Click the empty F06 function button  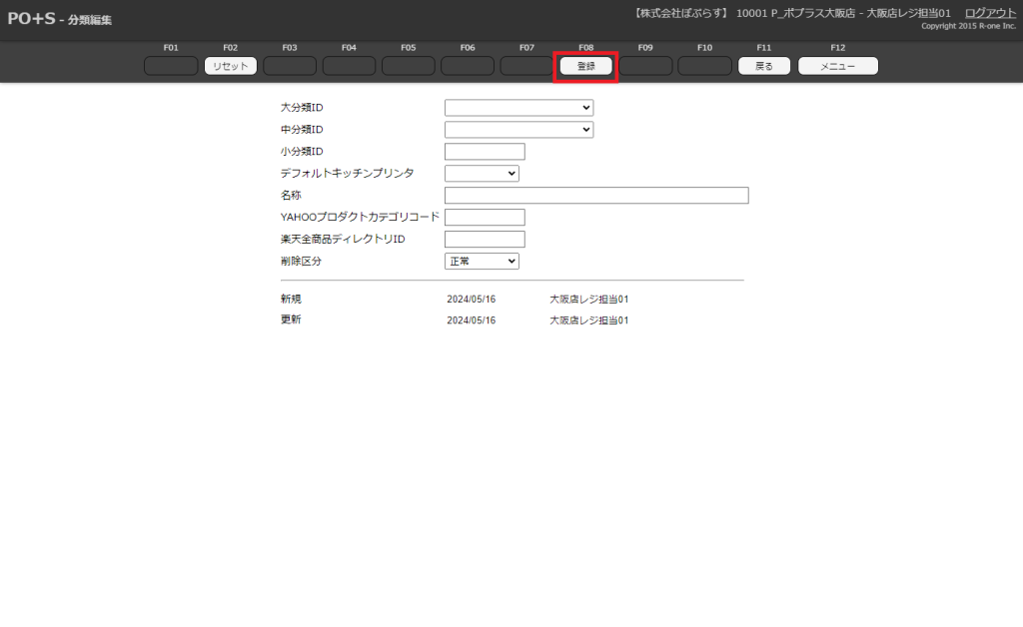468,66
